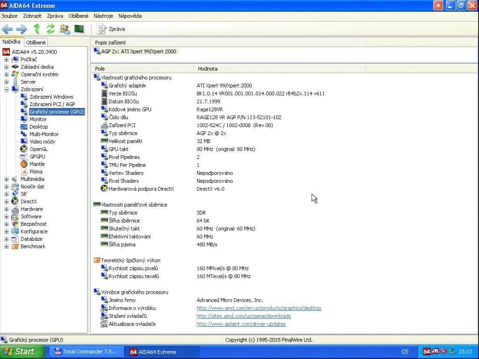Switch to the Nabídka tab
This screenshot has width=479, height=359.
pyautogui.click(x=11, y=42)
